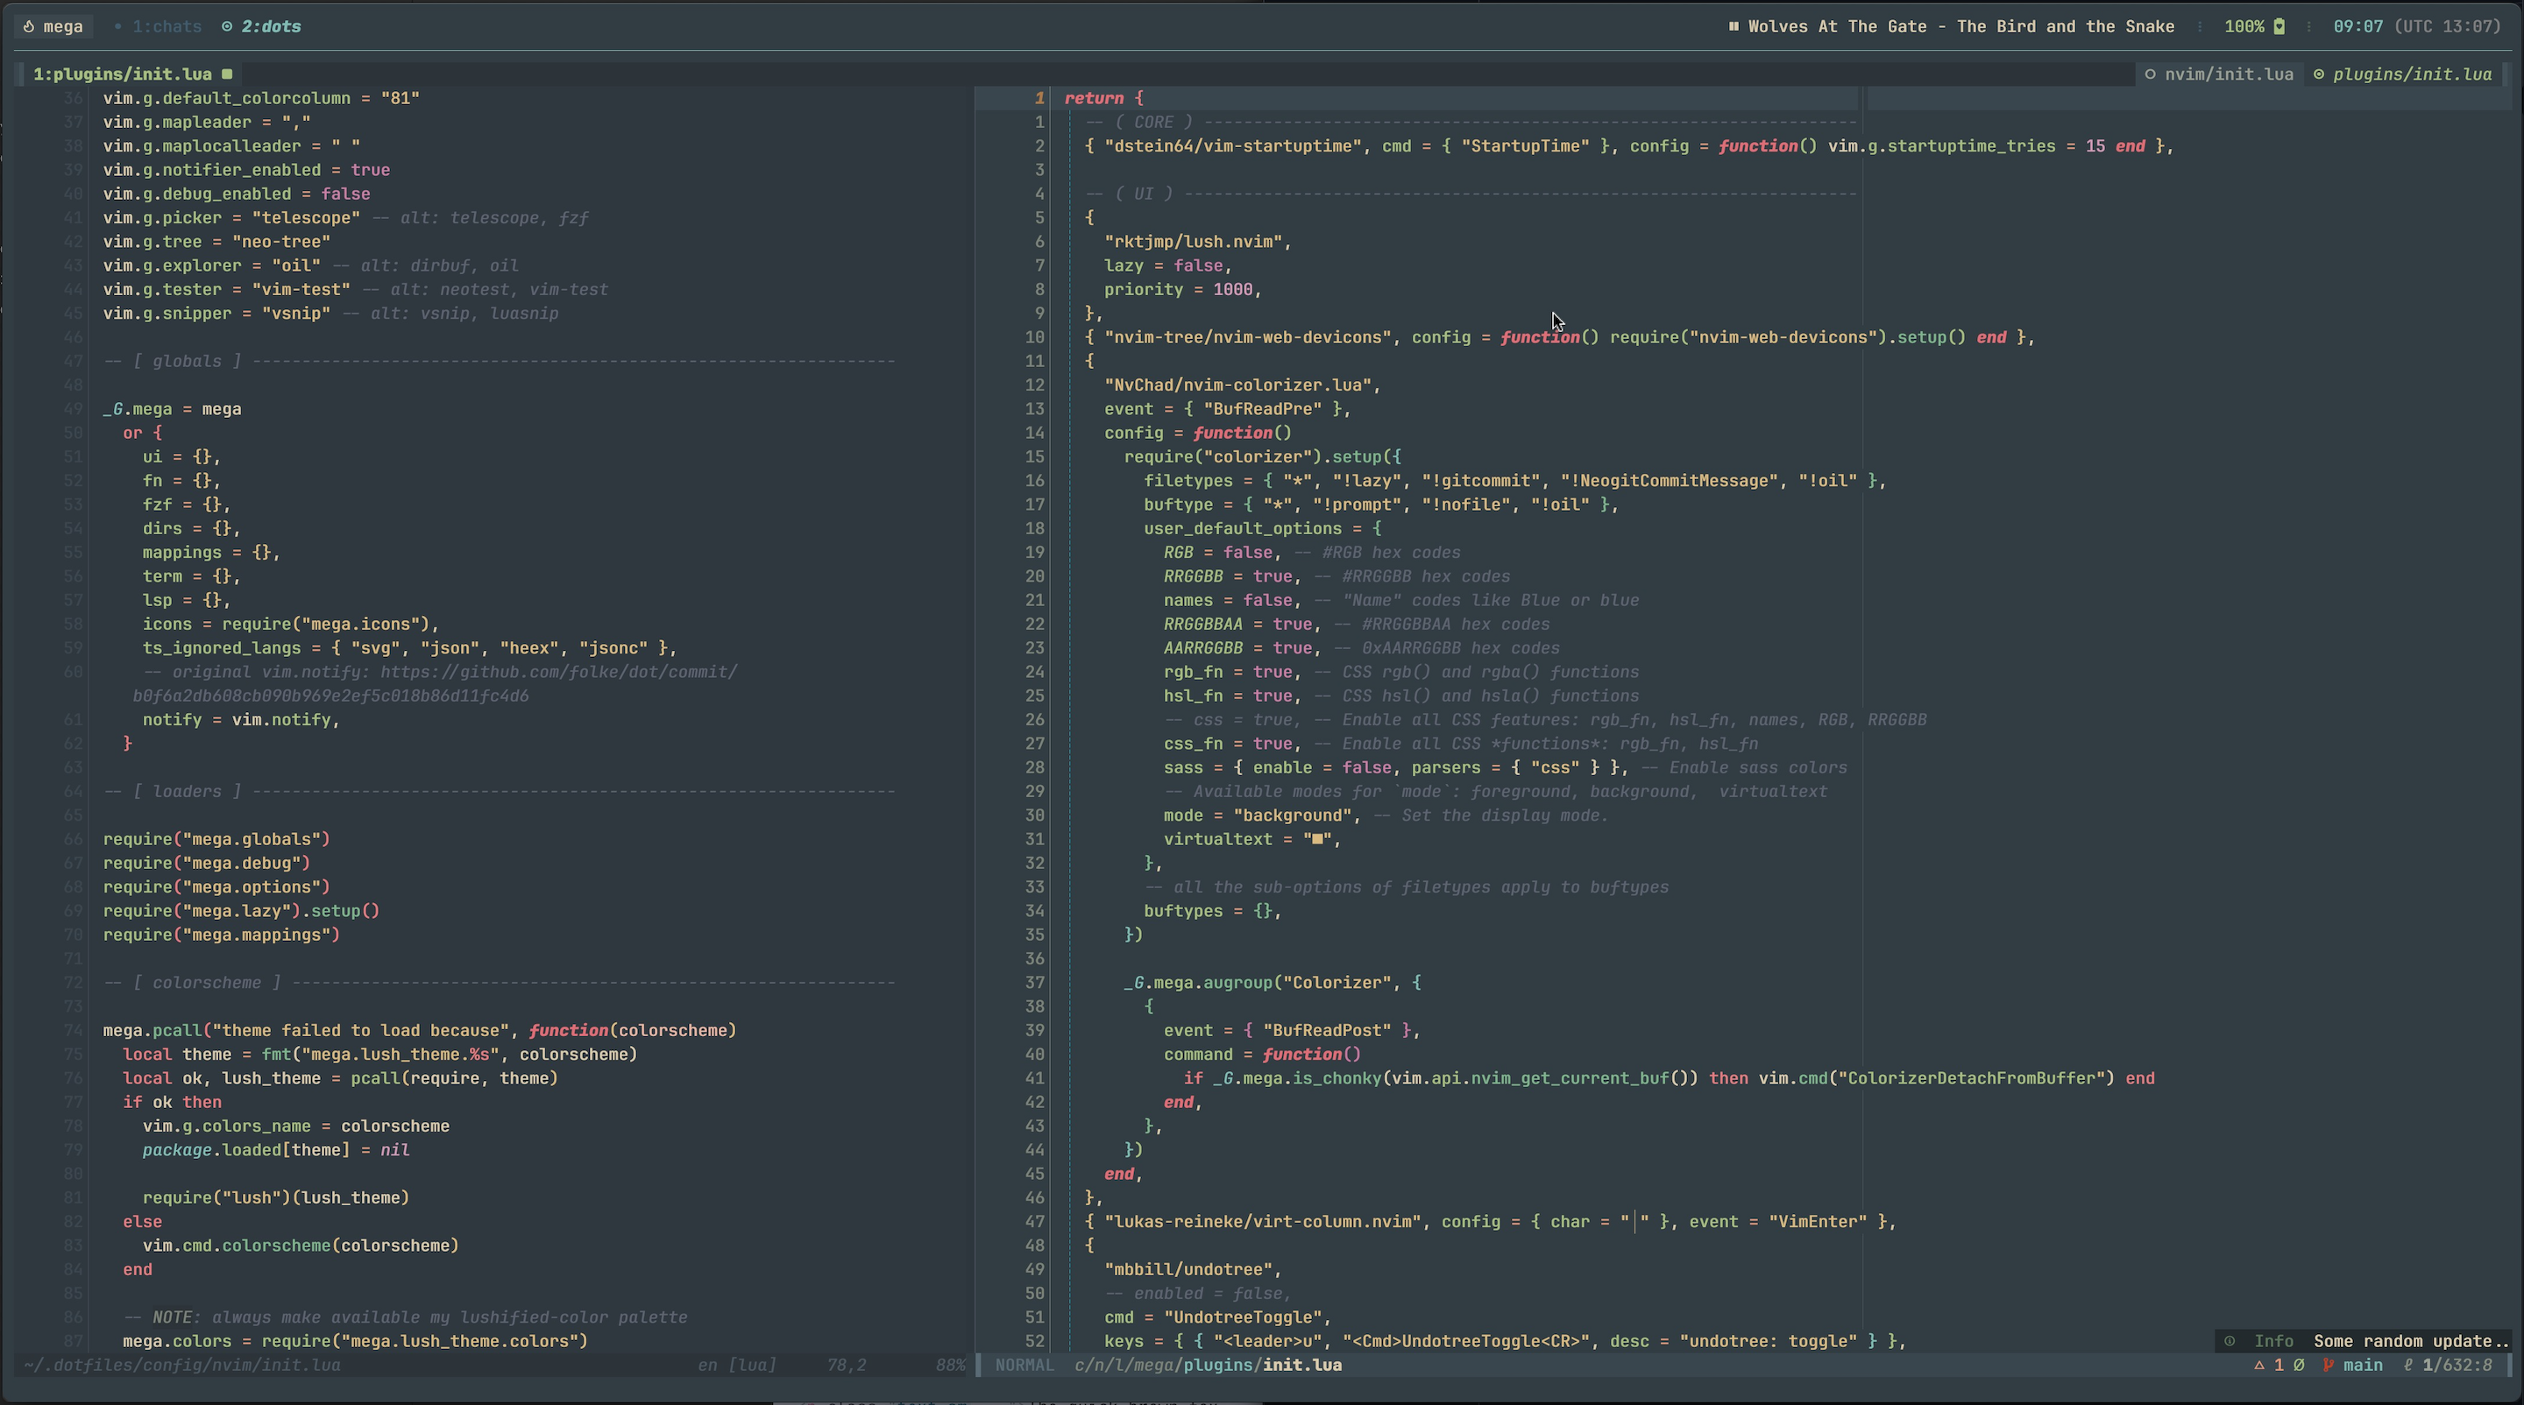This screenshot has height=1405, width=2524.
Task: Click the 09:07 clock in status bar
Action: point(2358,26)
